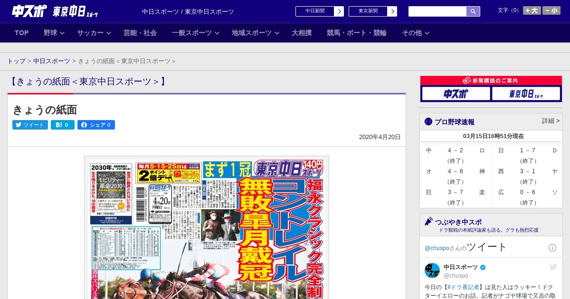This screenshot has height=299, width=570.
Task: Expand the 野球 navigation menu
Action: pos(54,33)
